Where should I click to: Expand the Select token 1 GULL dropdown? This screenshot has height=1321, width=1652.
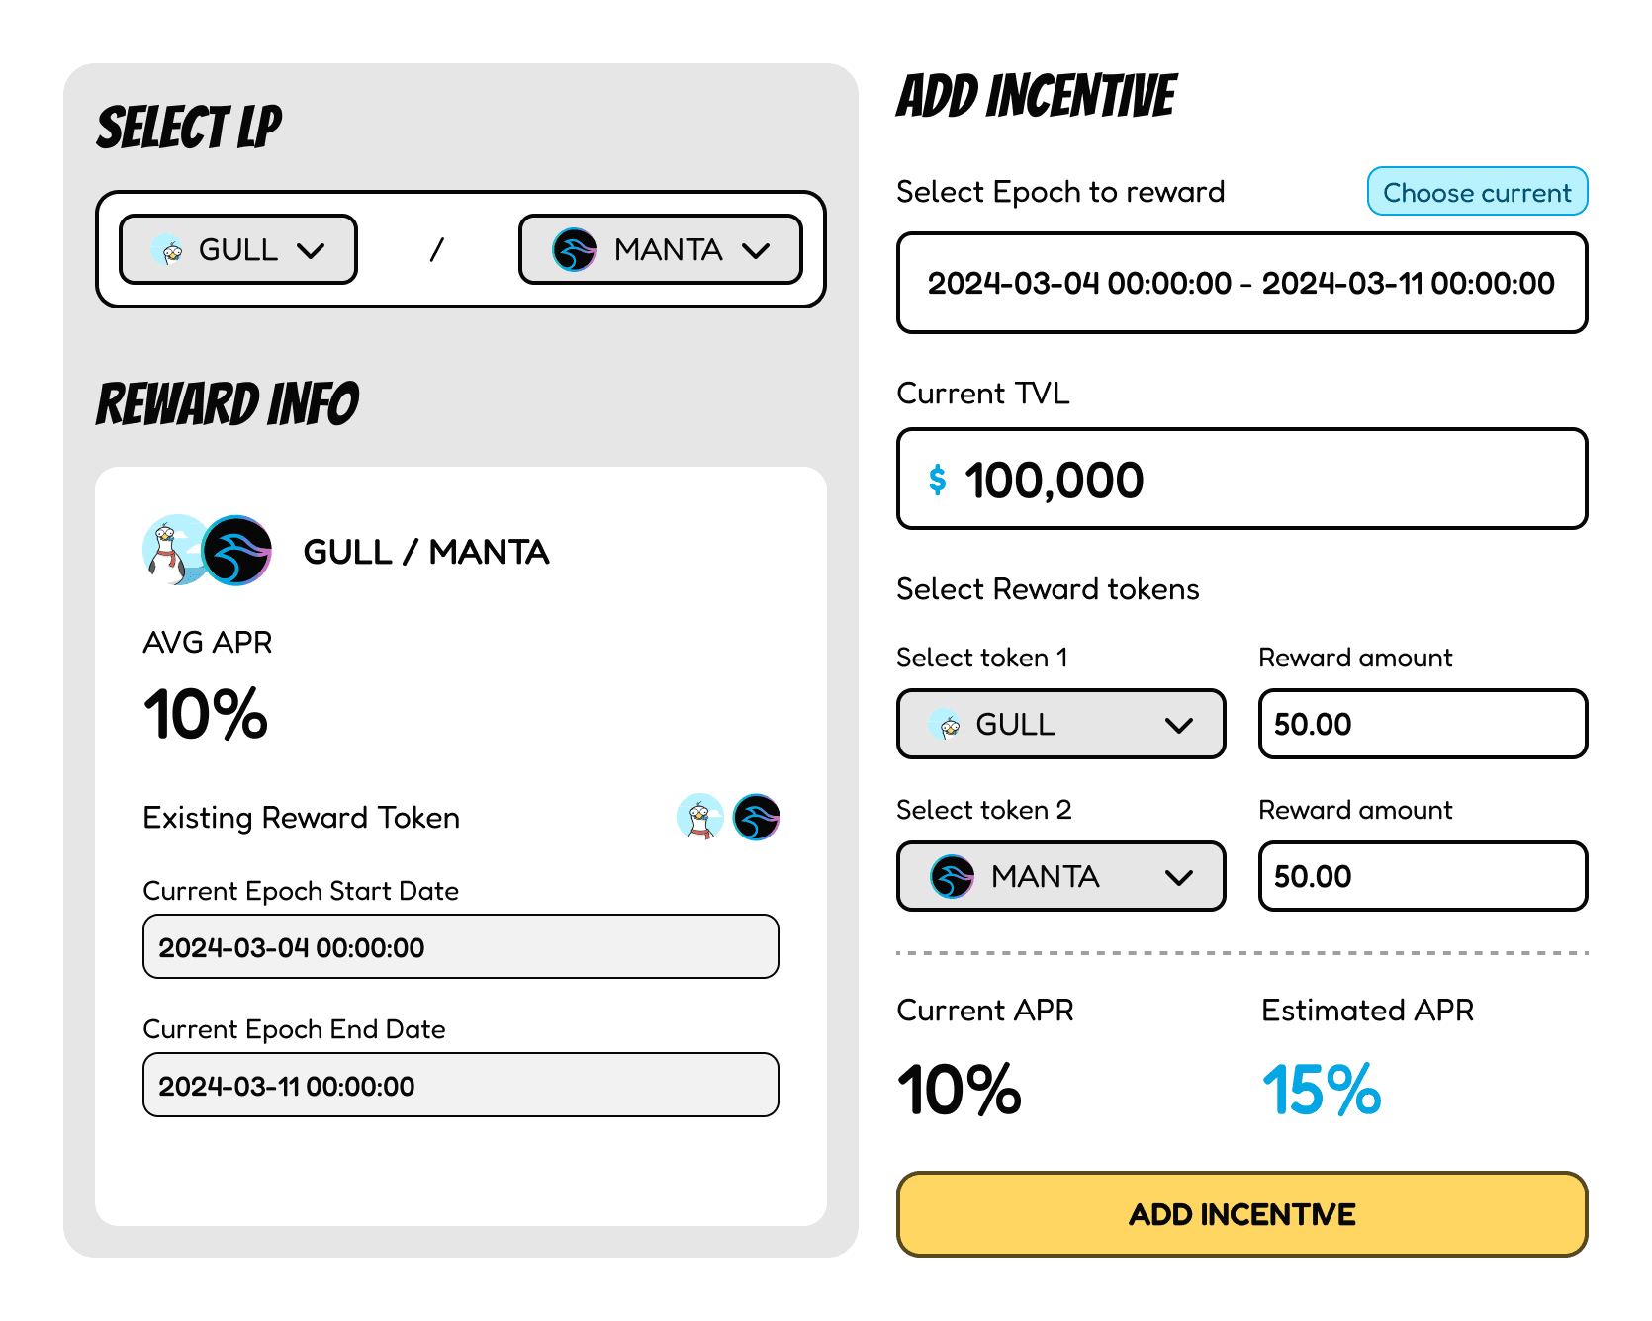[1060, 724]
